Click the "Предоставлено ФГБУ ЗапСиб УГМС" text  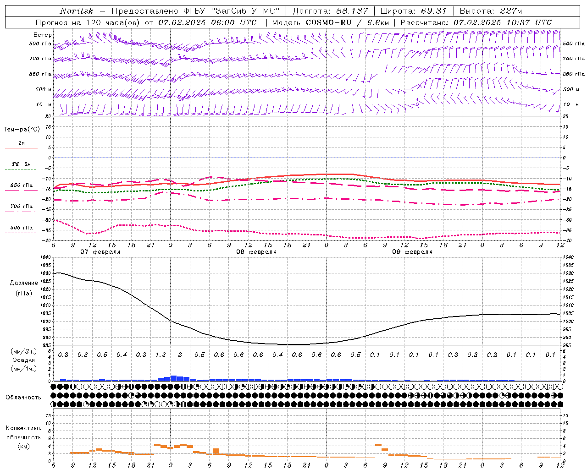[196, 11]
